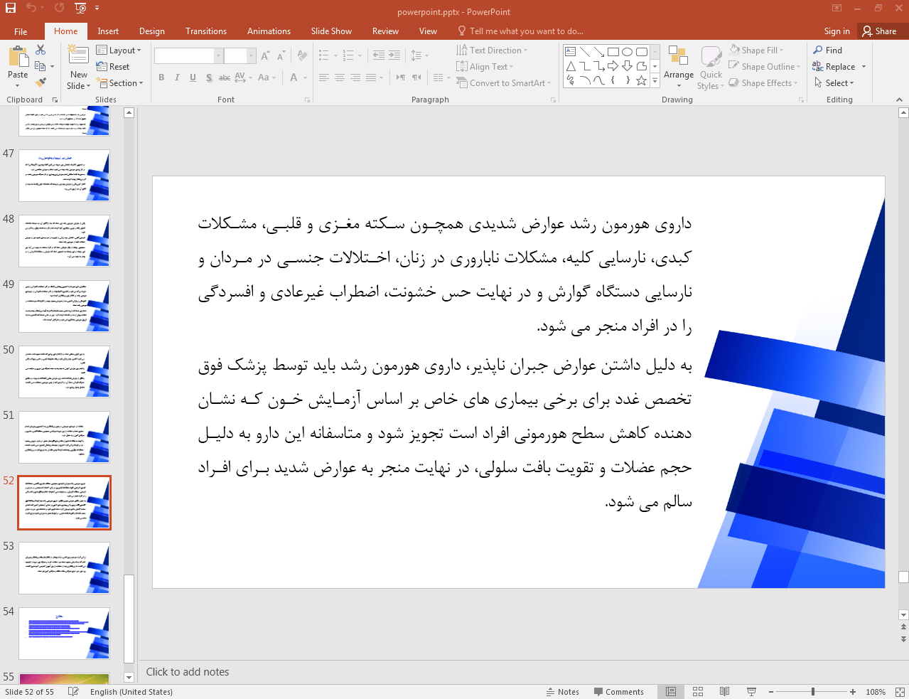Screen dimensions: 909x699
Task: Switch to the Design tab
Action: [152, 31]
